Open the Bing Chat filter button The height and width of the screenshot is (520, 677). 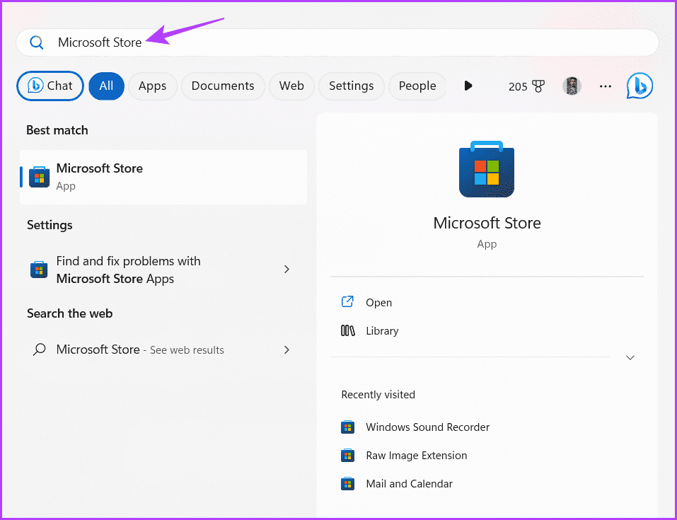[50, 86]
